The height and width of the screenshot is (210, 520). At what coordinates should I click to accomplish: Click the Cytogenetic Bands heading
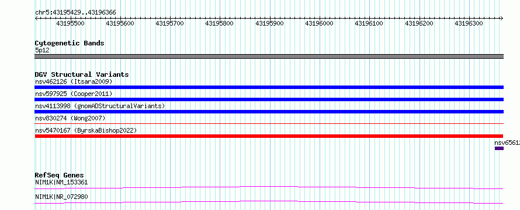(x=70, y=43)
